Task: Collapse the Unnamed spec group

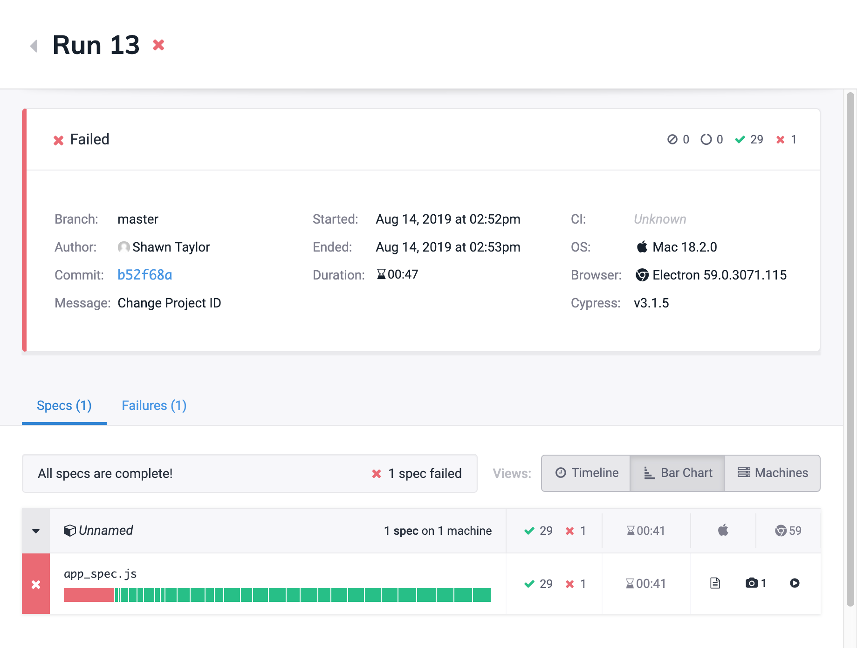Action: 36,531
